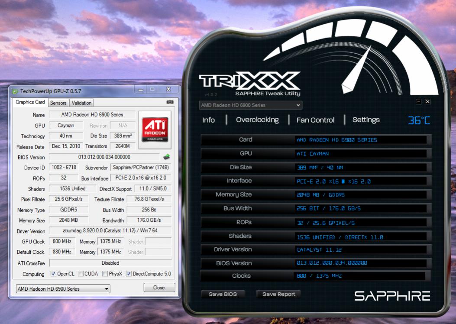This screenshot has width=456, height=324.
Task: Click the Dec 15, 2010 release date
Action: (66, 146)
